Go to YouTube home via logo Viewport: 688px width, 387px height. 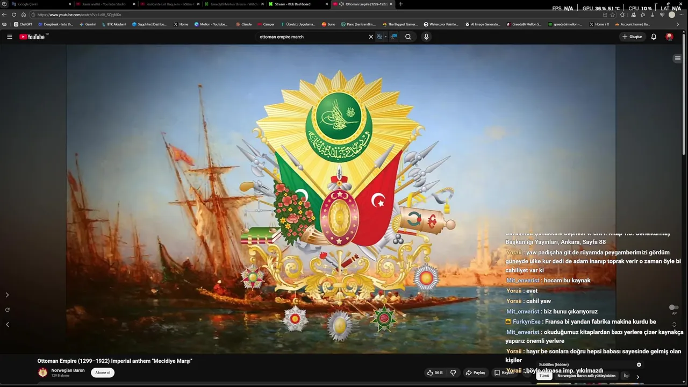[x=32, y=37]
